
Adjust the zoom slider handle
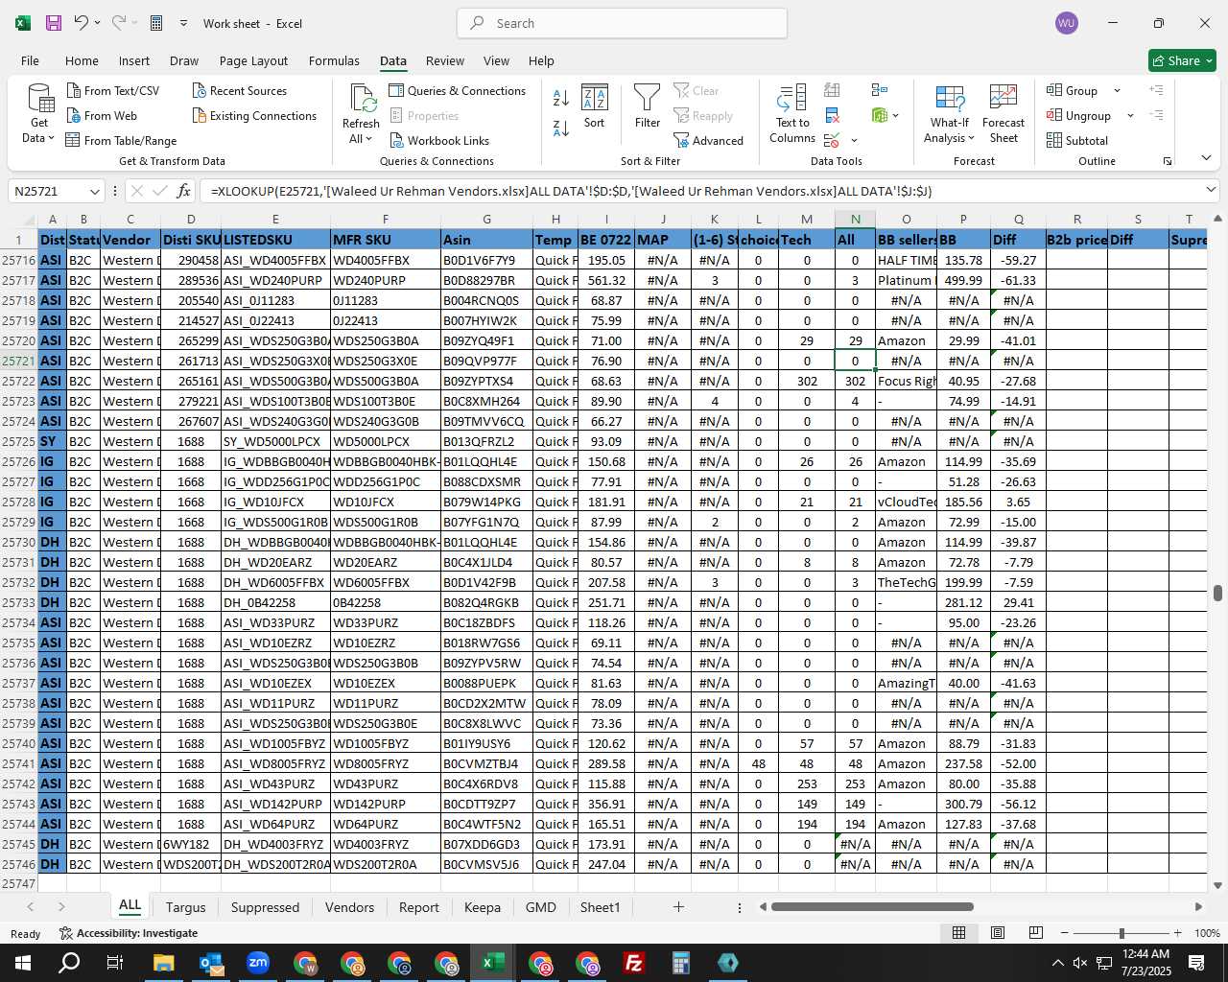click(1122, 933)
